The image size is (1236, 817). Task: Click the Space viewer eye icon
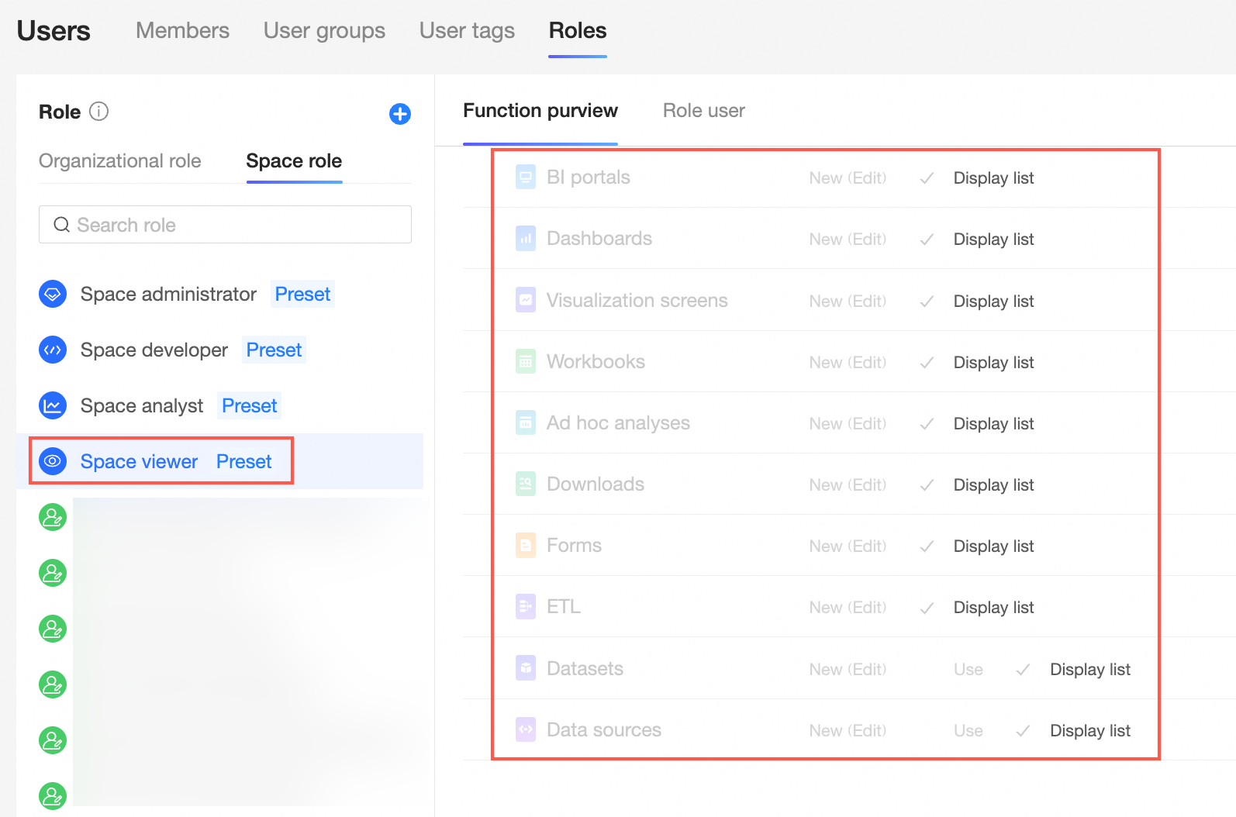point(53,461)
